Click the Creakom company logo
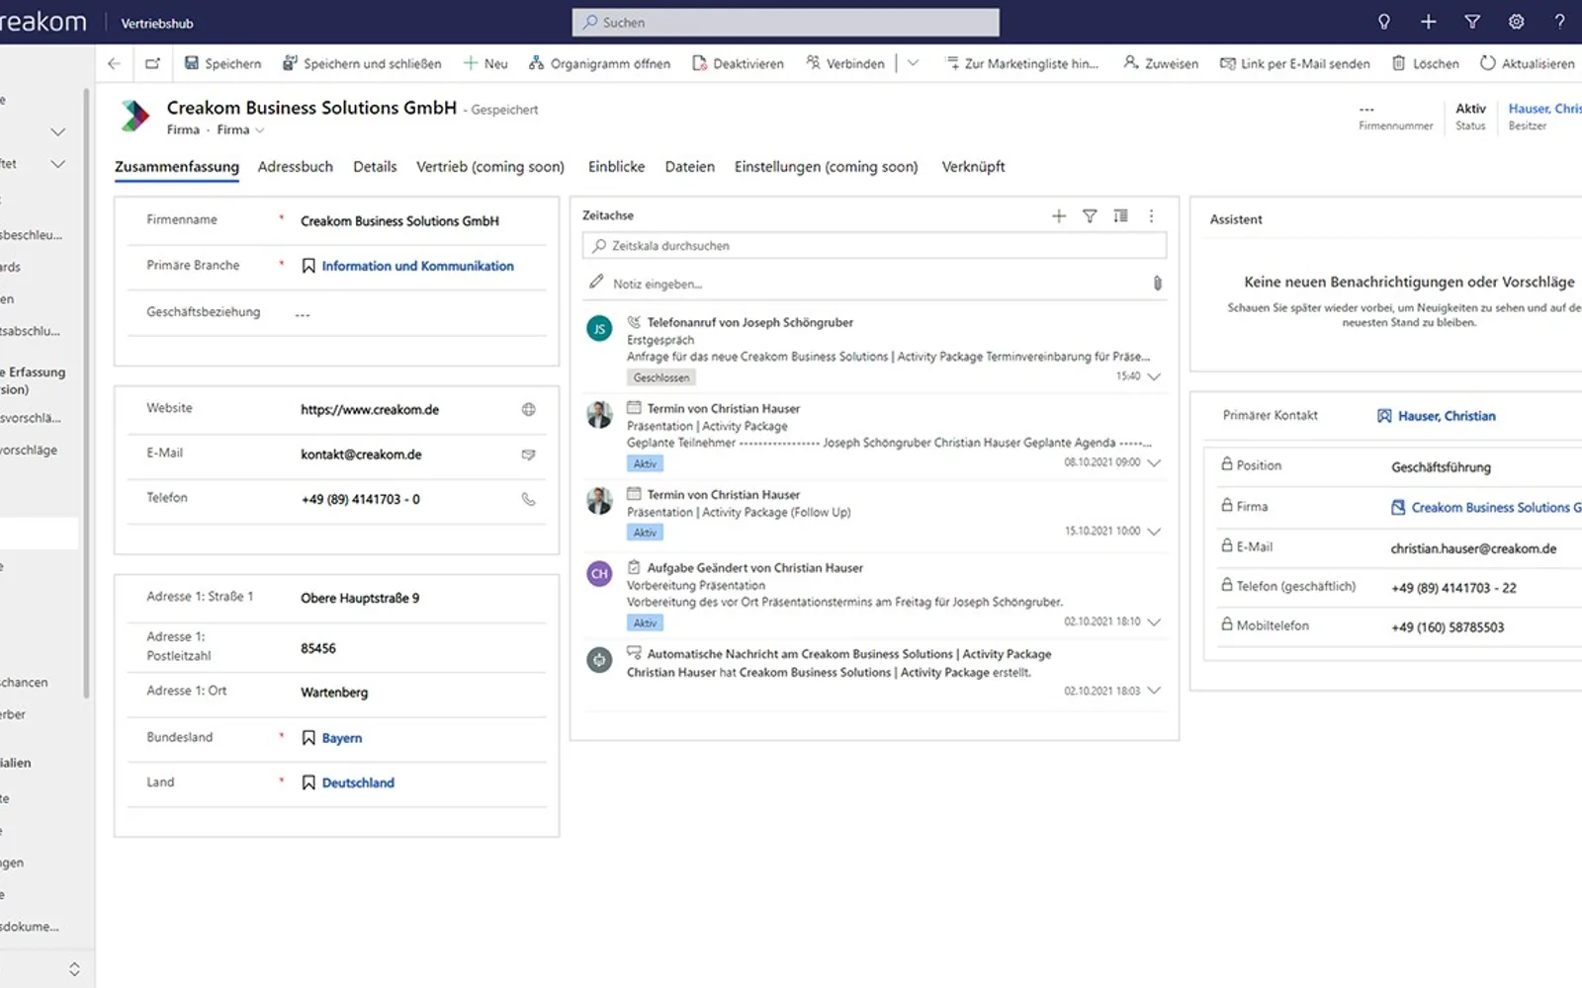The height and width of the screenshot is (988, 1582). click(134, 116)
